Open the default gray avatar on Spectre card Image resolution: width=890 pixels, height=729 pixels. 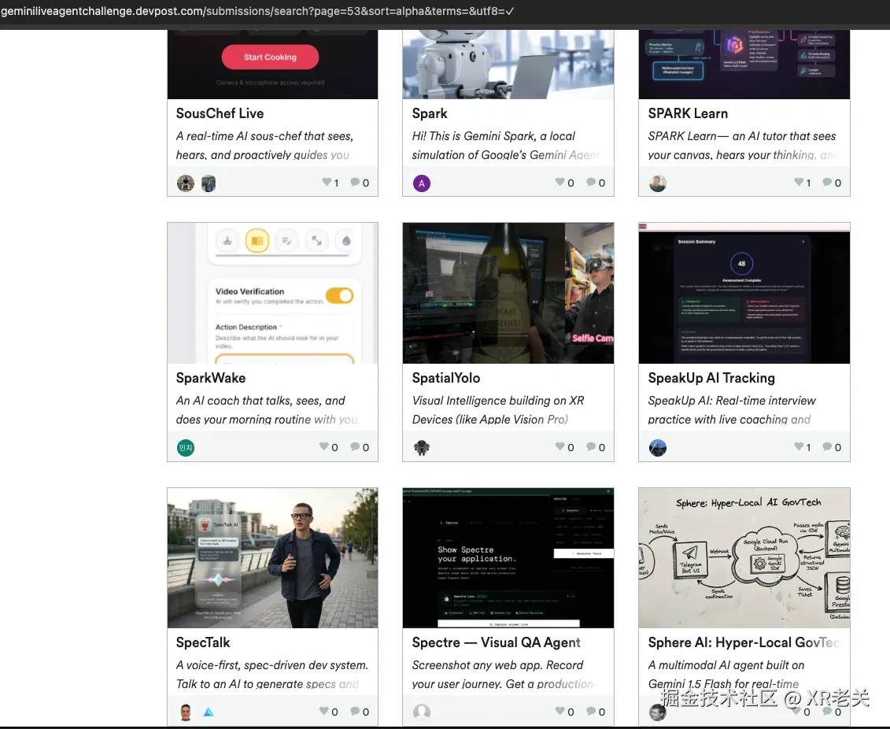pos(422,712)
